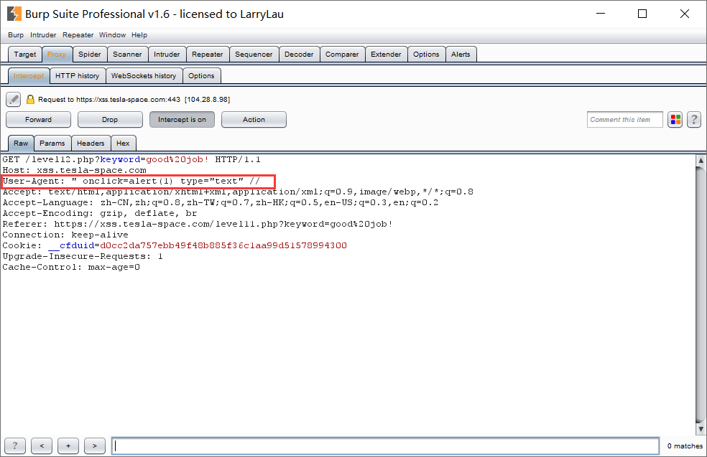Switch to the Params view tab

[52, 143]
